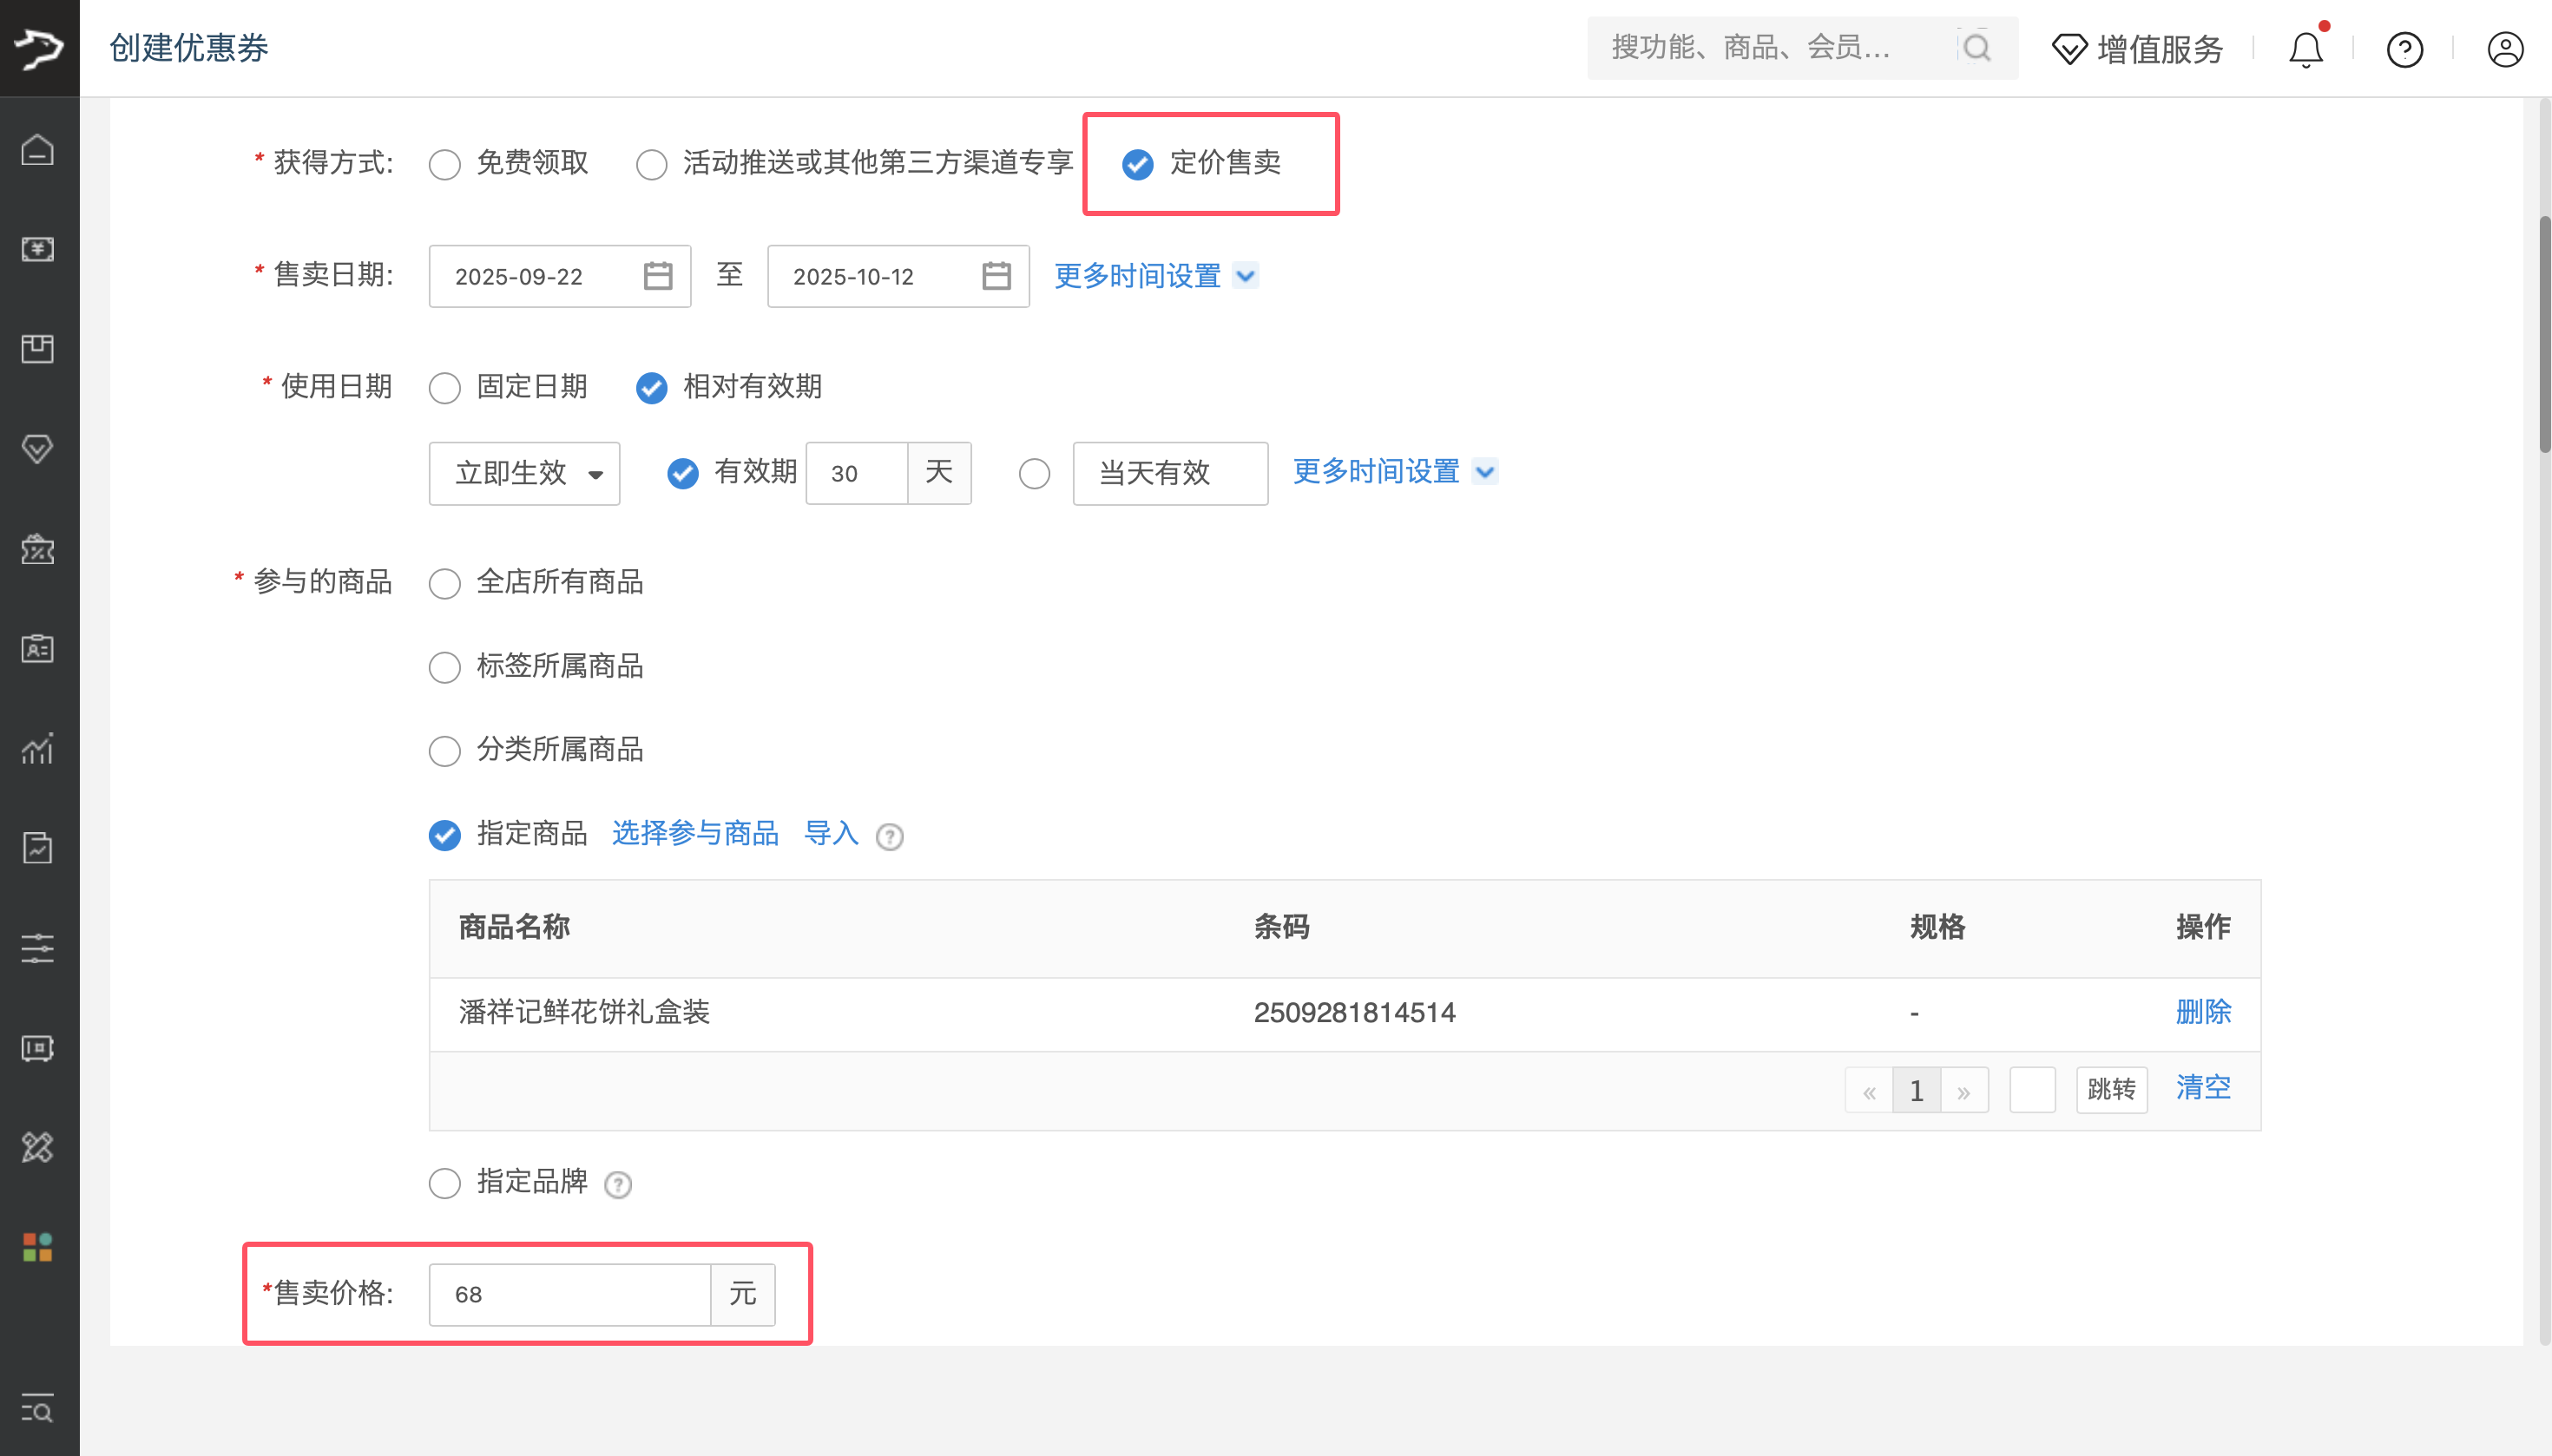Select the staff badge icon in sidebar
The width and height of the screenshot is (2552, 1456).
click(38, 649)
